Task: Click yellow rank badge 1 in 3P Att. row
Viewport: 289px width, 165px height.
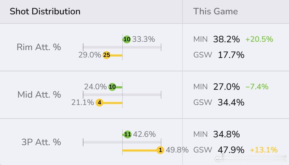Action: click(160, 150)
